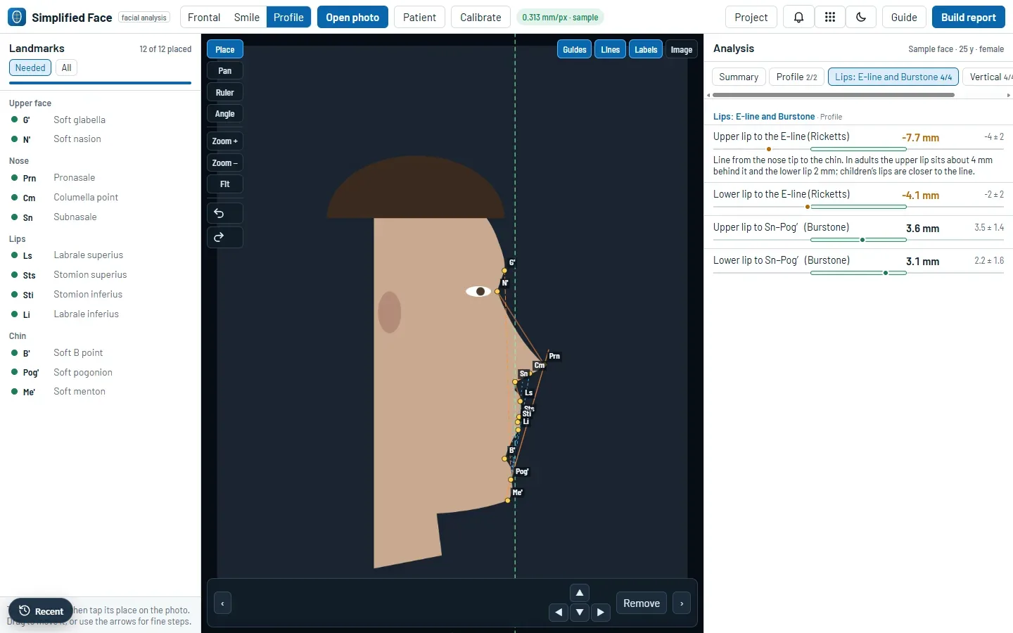Open the Calibrate dialog
Screen dimensions: 1013x633
point(480,17)
